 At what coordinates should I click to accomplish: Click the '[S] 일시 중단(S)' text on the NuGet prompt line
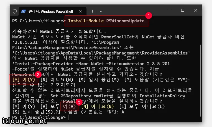coord(99,80)
